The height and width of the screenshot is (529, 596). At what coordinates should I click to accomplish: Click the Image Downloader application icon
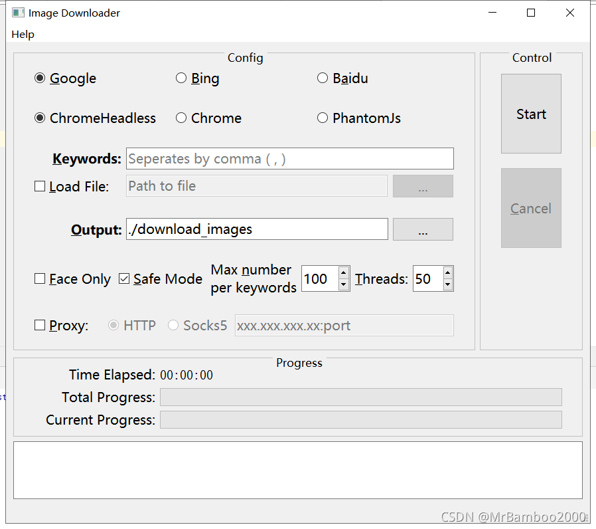pyautogui.click(x=19, y=12)
